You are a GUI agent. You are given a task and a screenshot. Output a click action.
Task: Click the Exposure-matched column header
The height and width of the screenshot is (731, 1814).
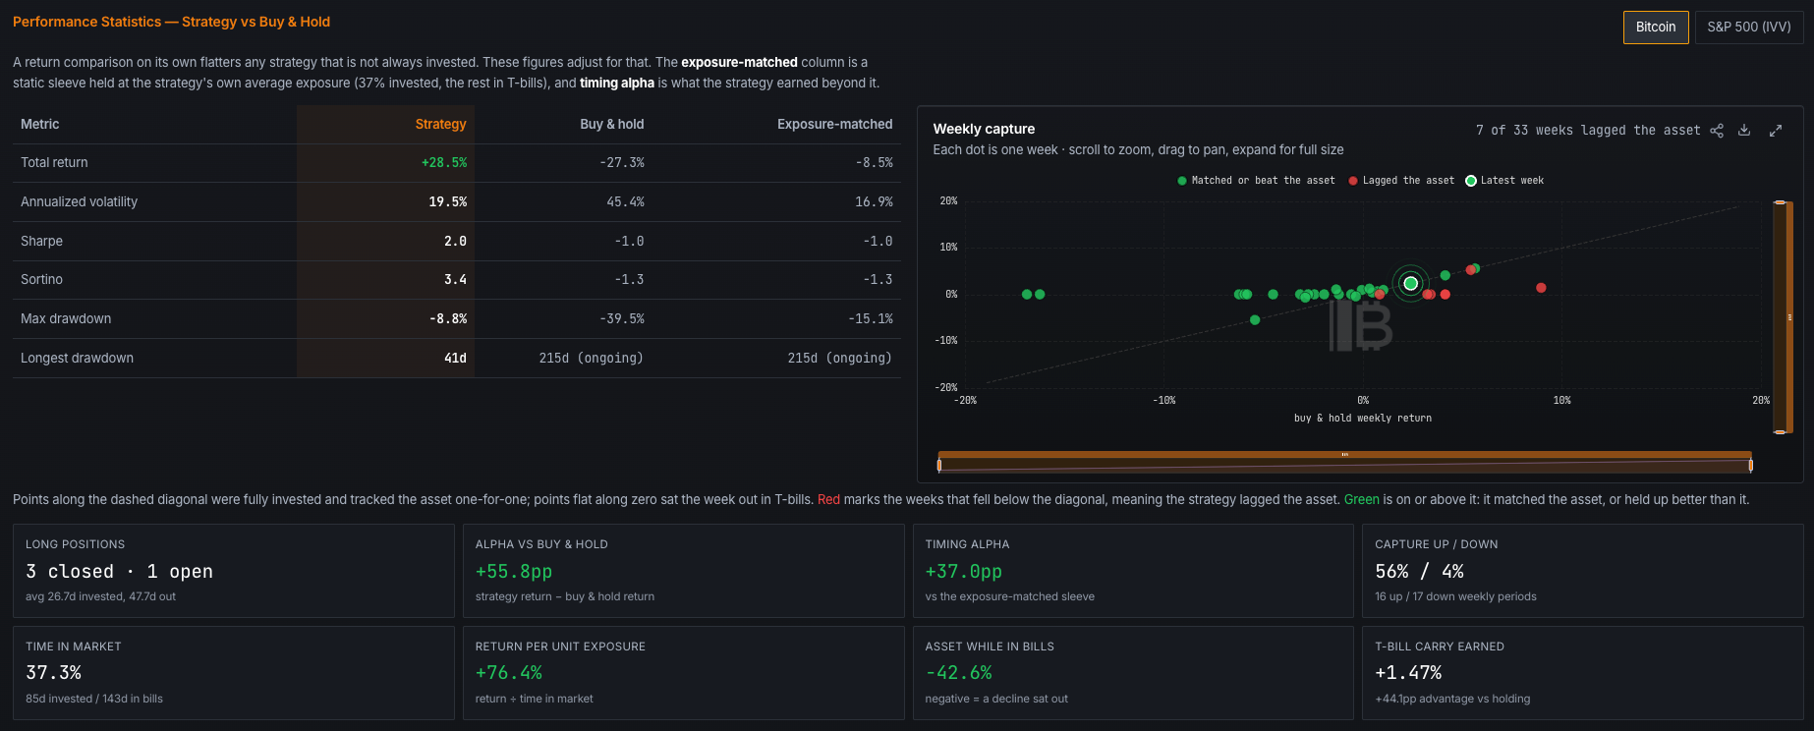(835, 124)
